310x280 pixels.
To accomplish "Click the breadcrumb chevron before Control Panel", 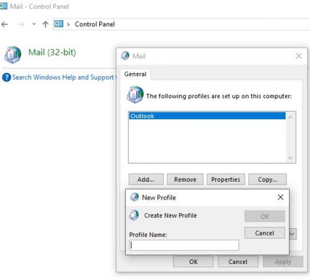I will tap(68, 24).
